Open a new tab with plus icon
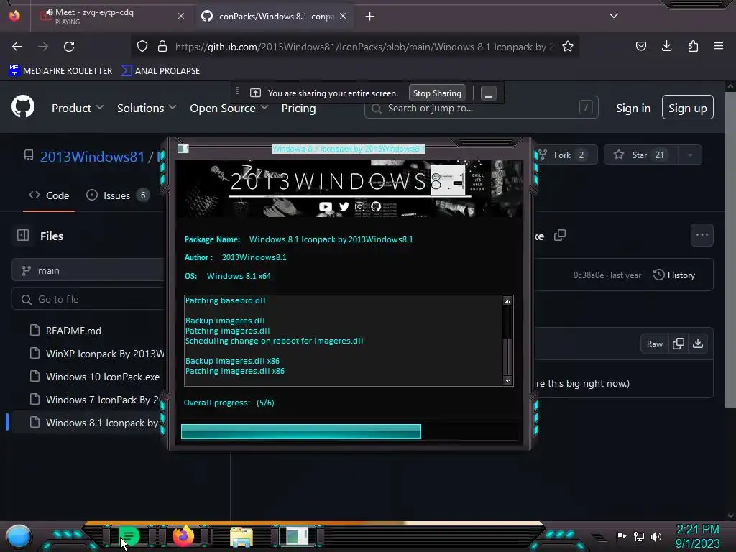Screen dimensions: 736x552 [x=370, y=17]
